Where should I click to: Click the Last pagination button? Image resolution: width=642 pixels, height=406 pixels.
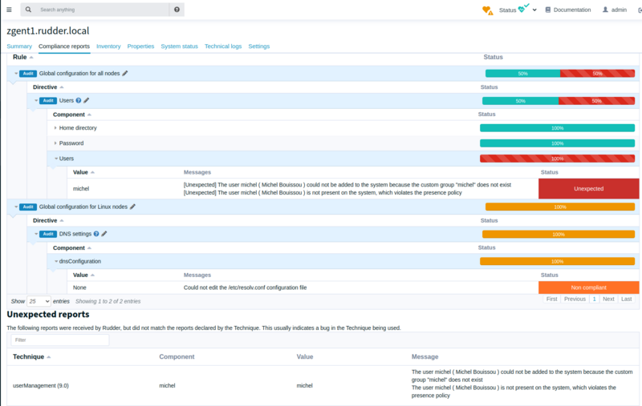click(627, 299)
